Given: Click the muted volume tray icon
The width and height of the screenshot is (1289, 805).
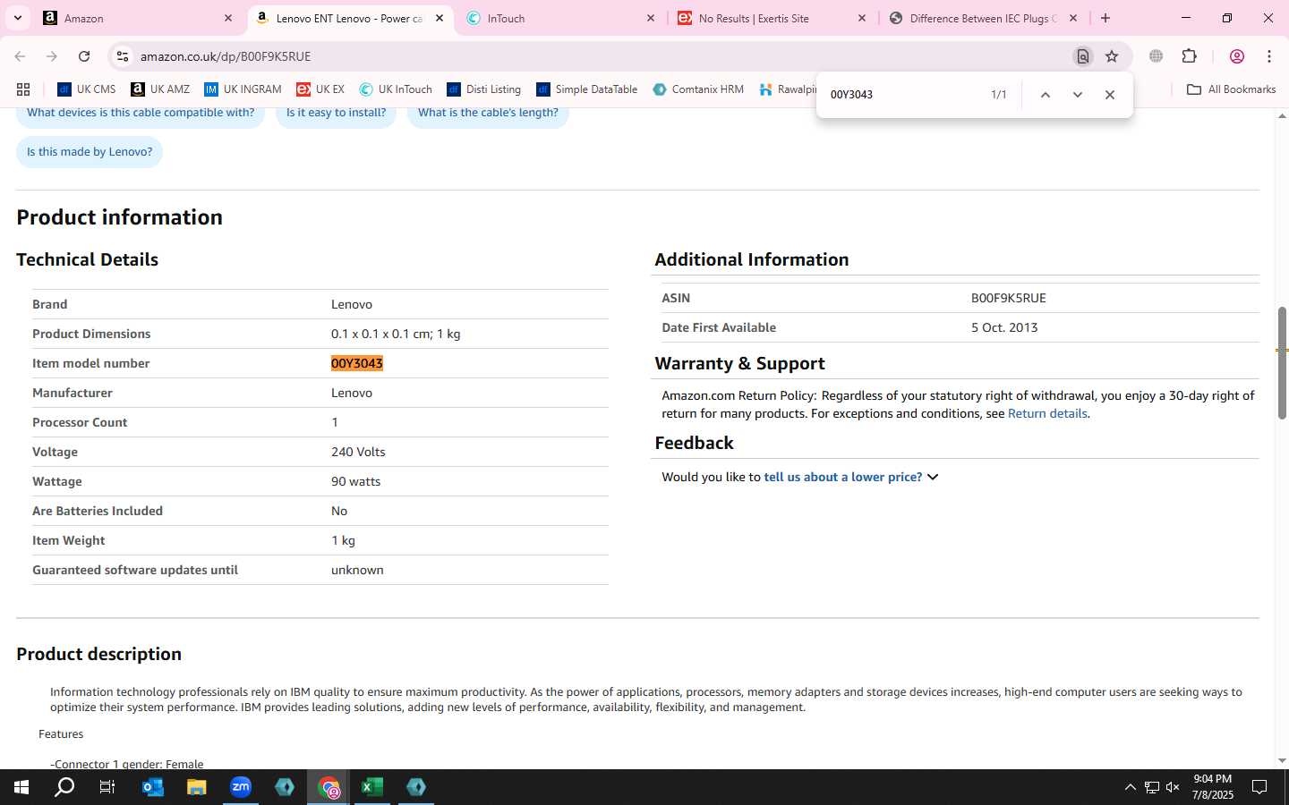Looking at the screenshot, I should tap(1173, 787).
